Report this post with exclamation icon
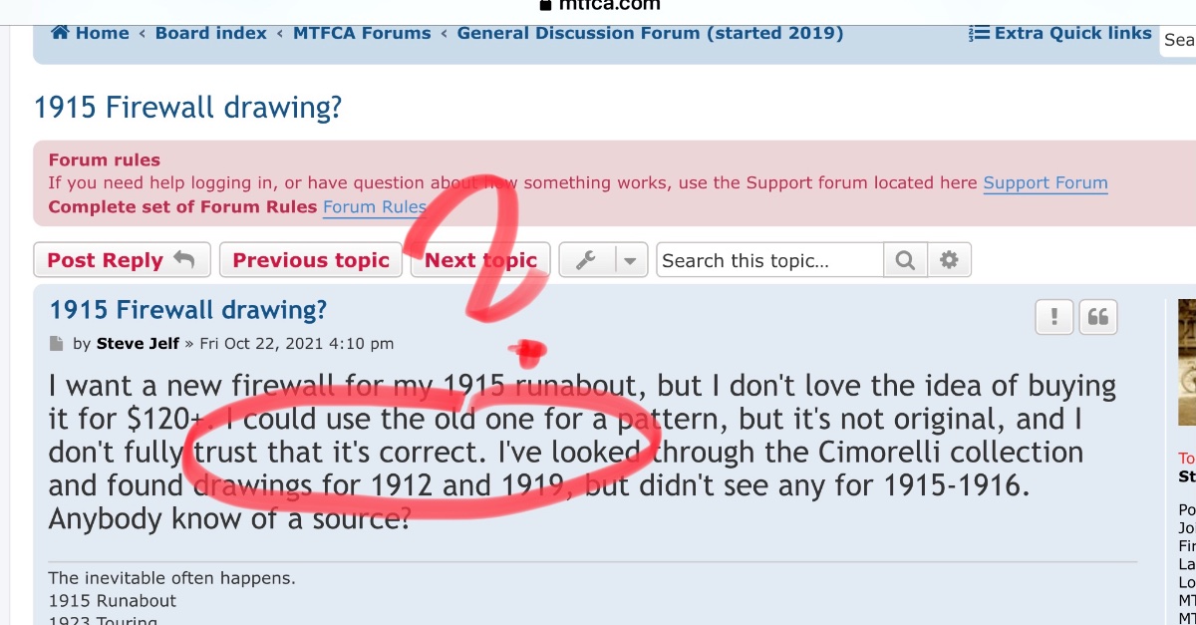The width and height of the screenshot is (1196, 625). click(x=1053, y=317)
